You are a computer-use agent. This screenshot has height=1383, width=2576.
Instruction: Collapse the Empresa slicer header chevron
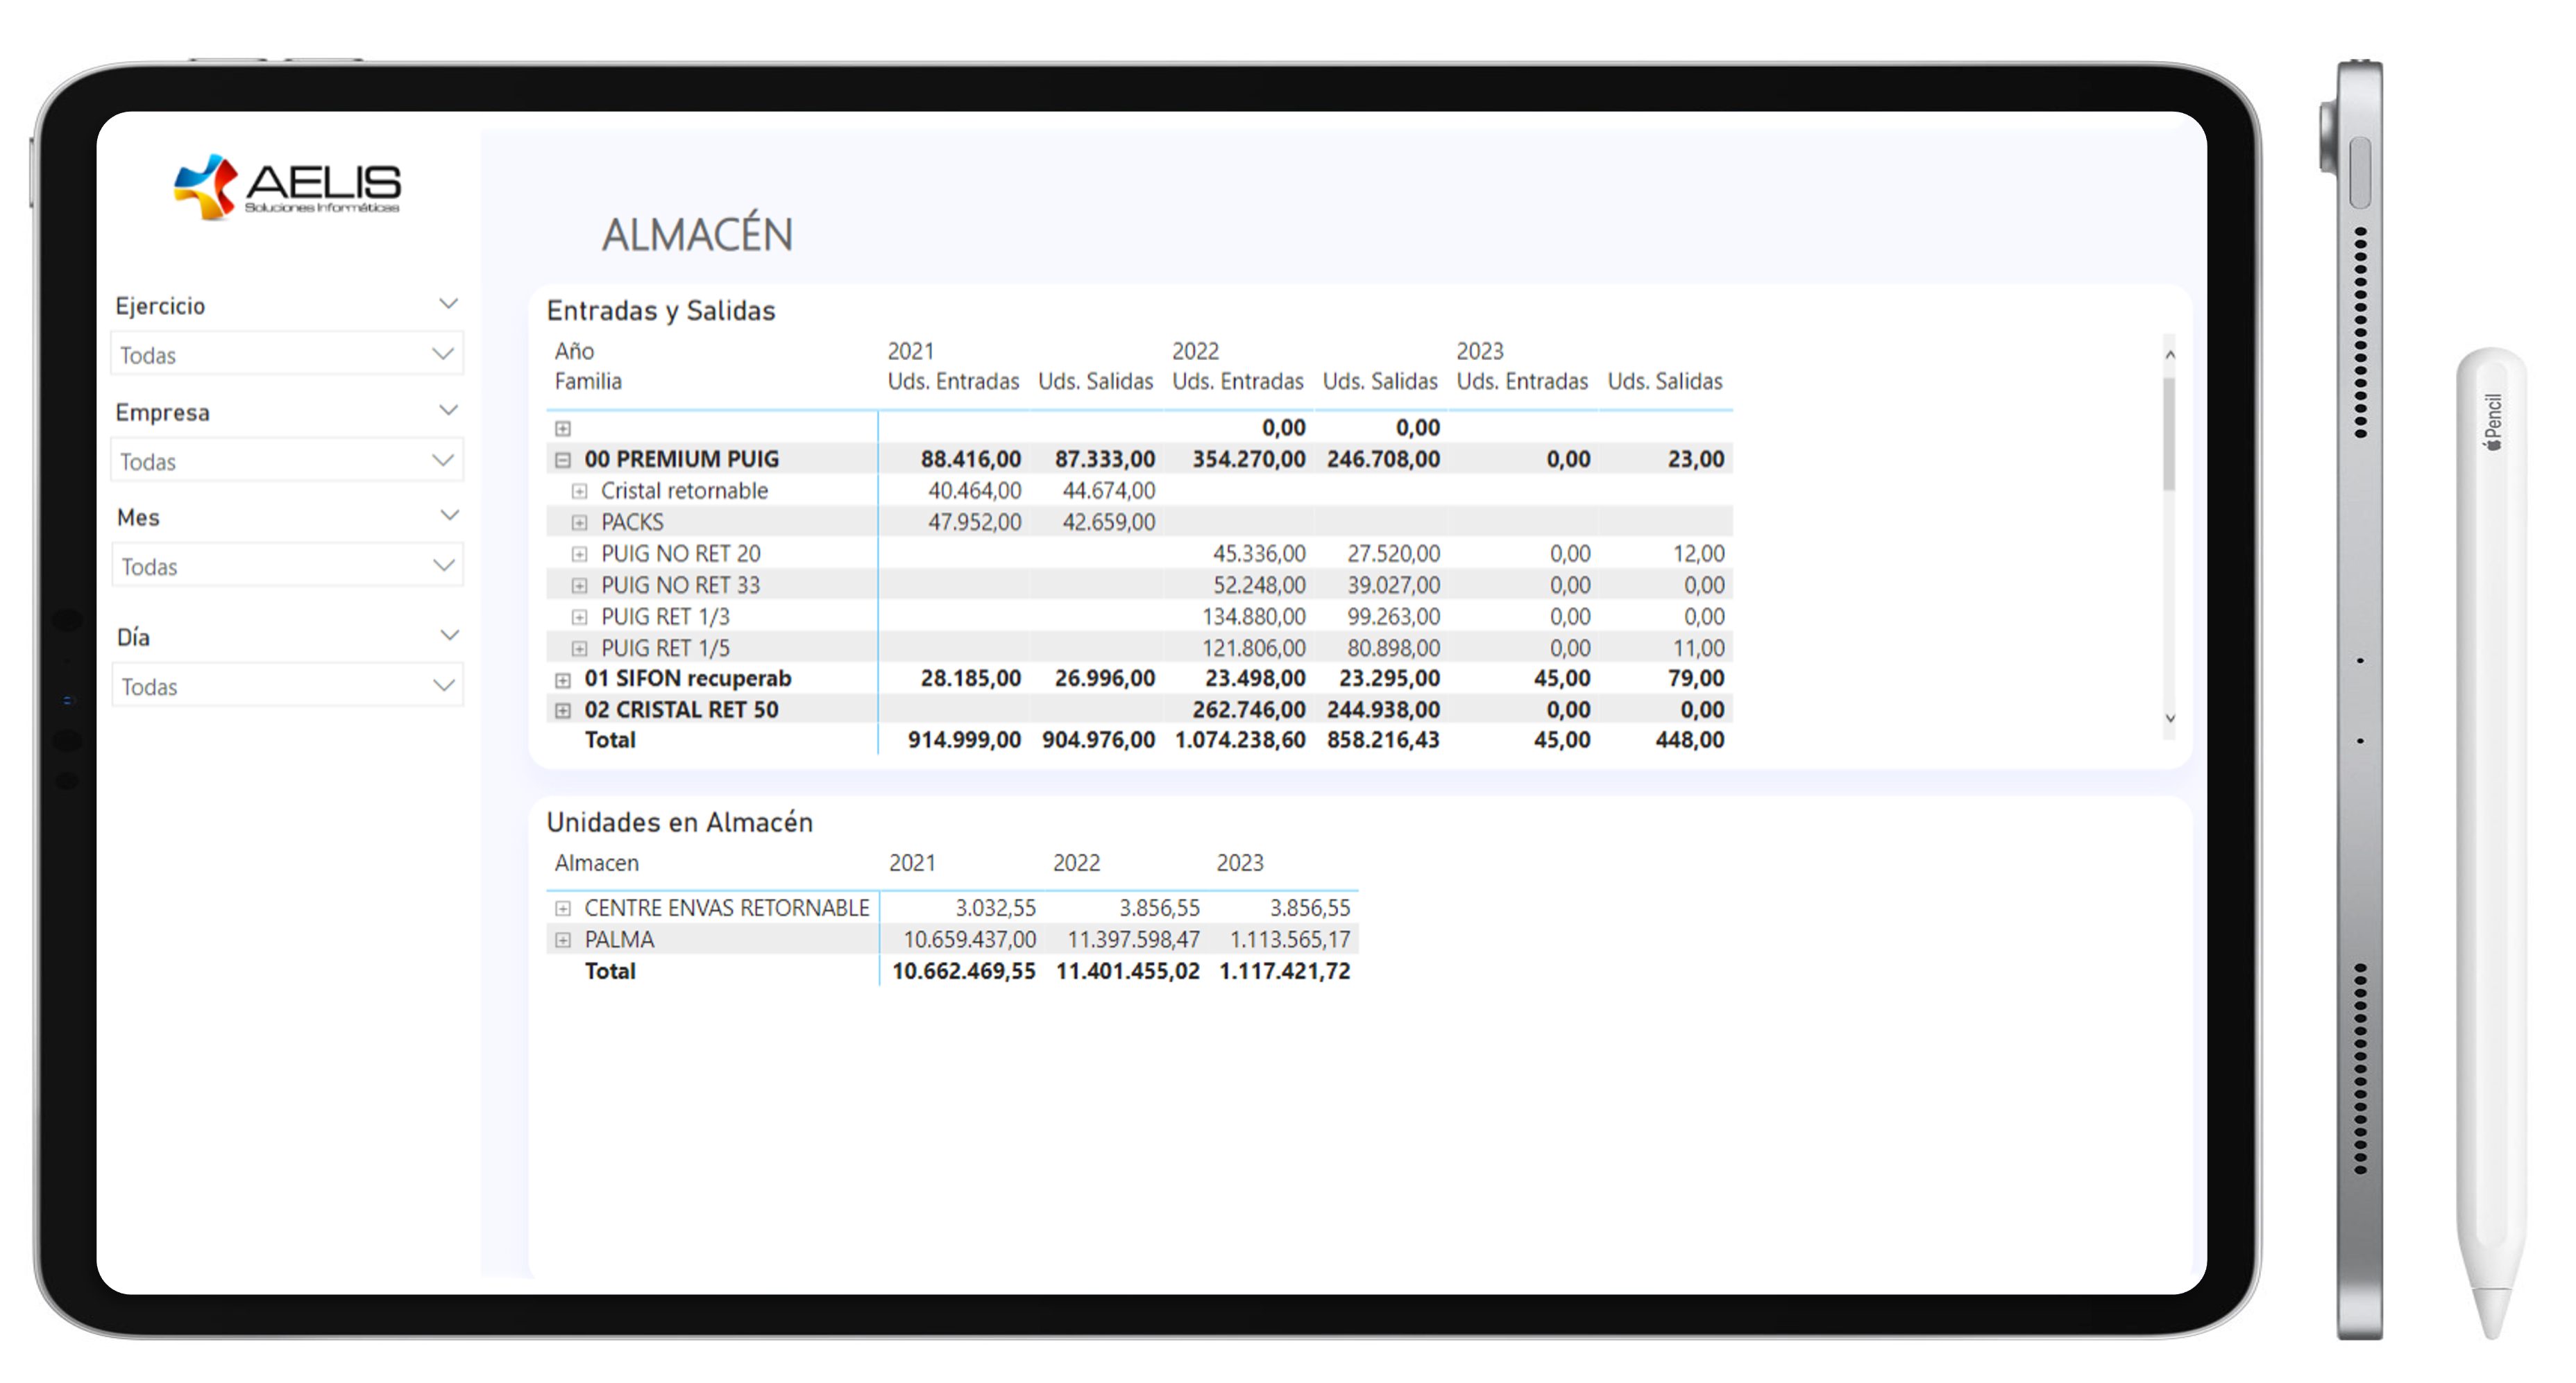[x=449, y=411]
